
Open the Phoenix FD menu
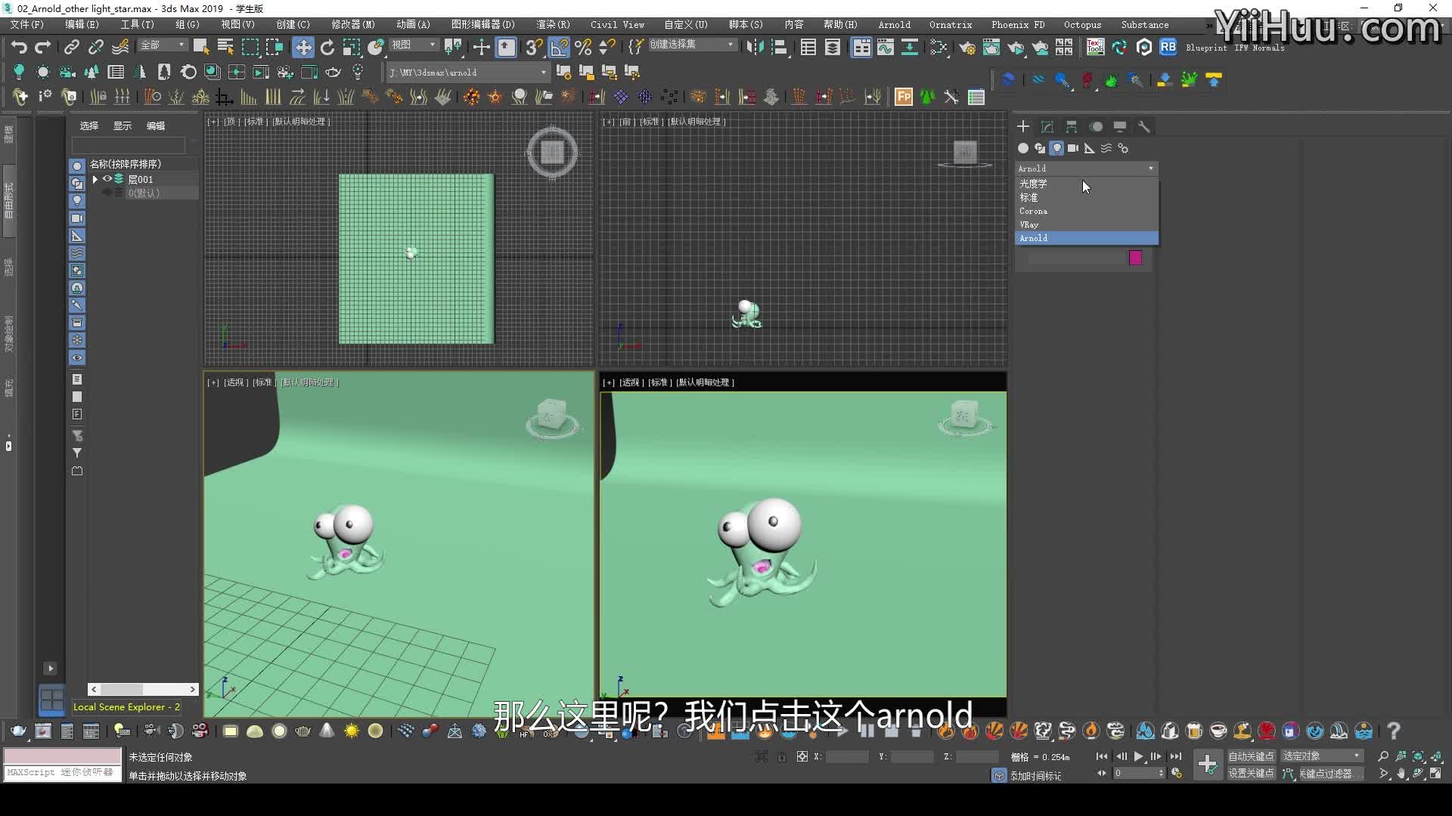click(x=1018, y=25)
